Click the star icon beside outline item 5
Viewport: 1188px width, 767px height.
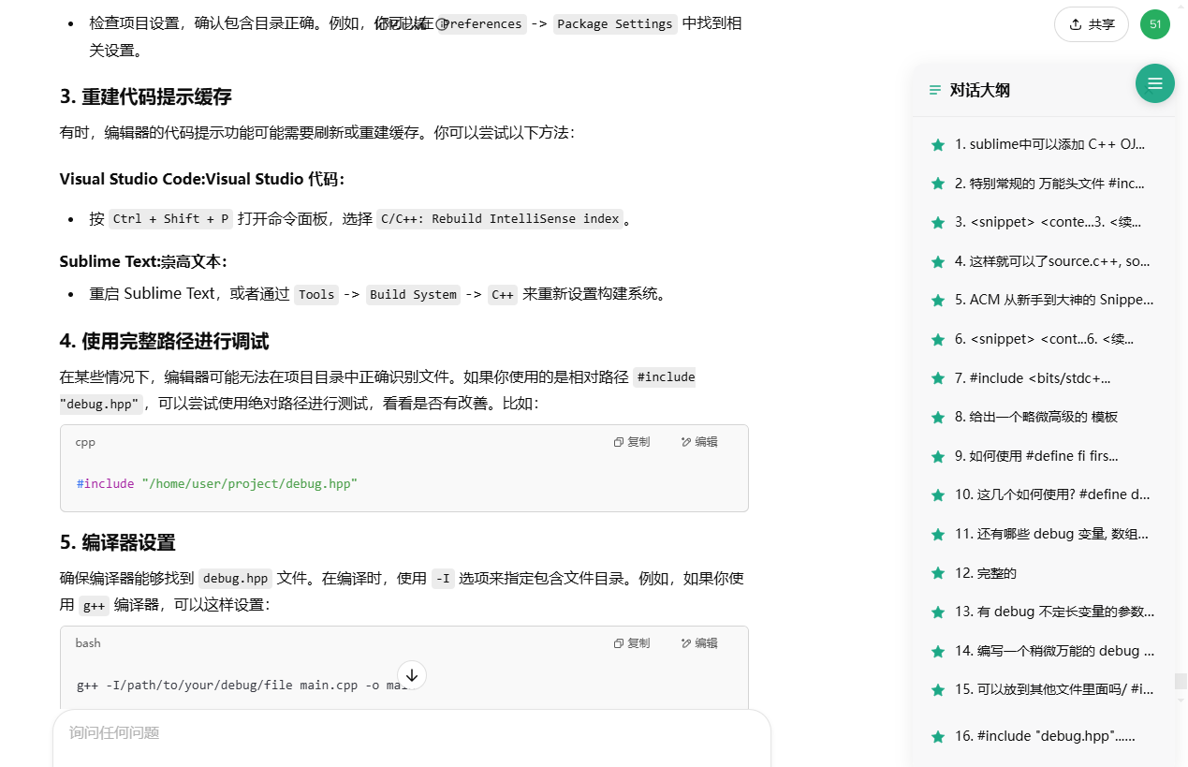point(938,301)
